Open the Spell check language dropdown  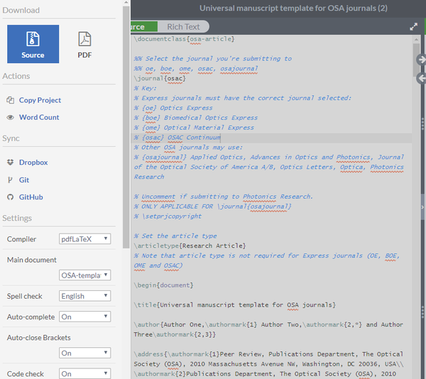click(84, 296)
